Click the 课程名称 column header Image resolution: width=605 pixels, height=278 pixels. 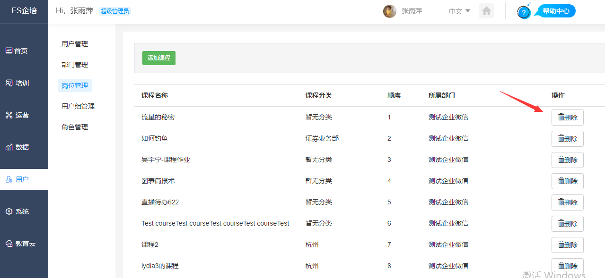click(x=155, y=95)
